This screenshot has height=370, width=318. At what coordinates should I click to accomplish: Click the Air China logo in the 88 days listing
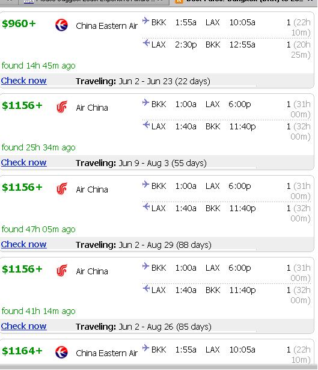tap(62, 189)
